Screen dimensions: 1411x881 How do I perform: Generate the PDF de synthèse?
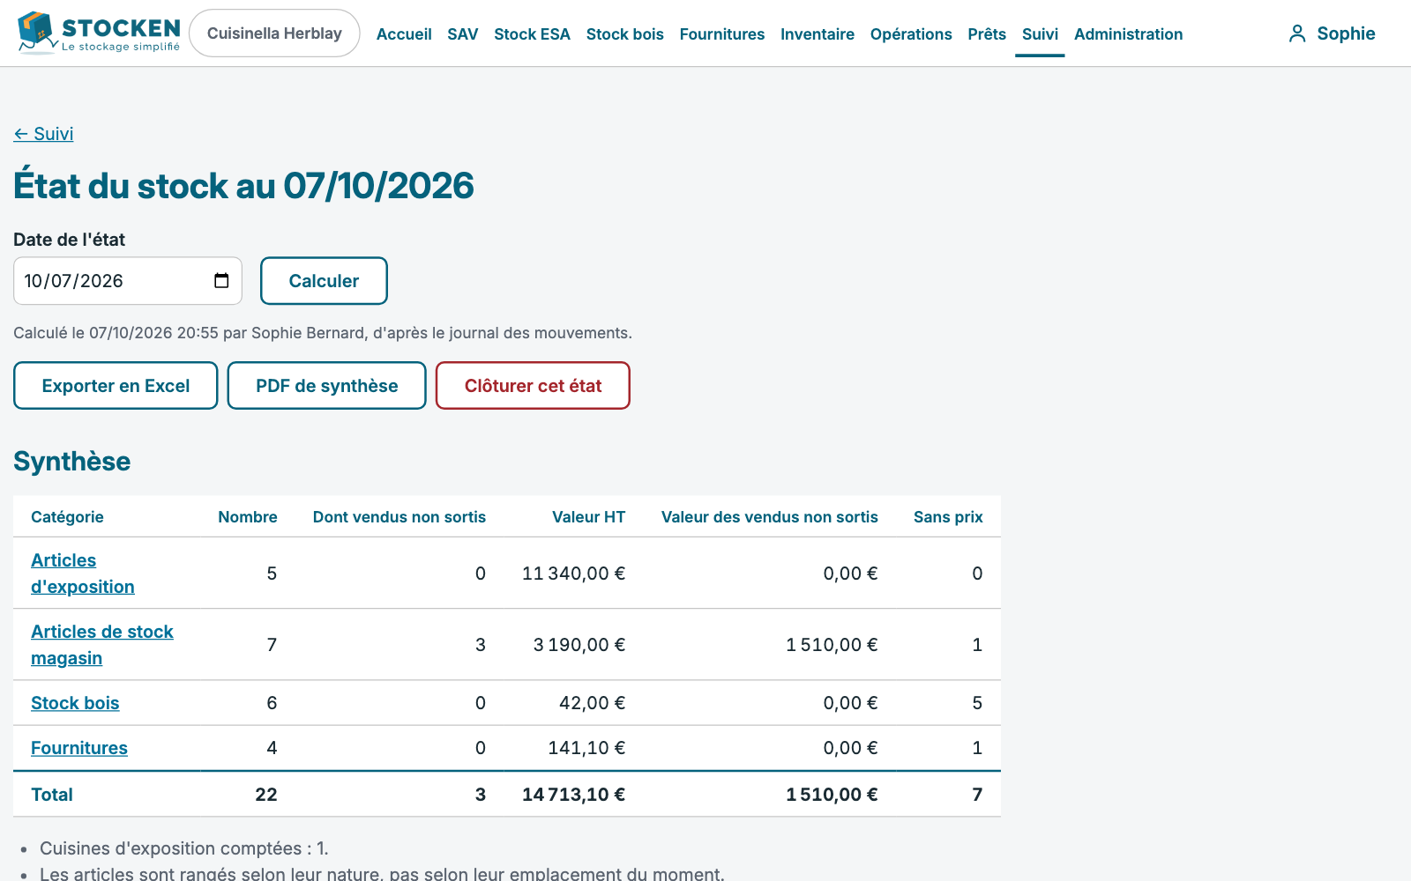click(x=327, y=386)
